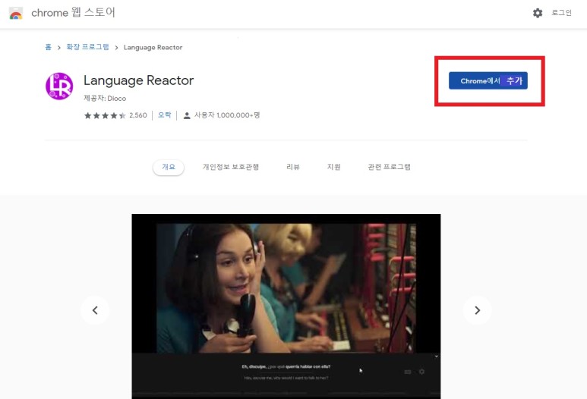Click the extension preview video thumbnail
The image size is (587, 399).
[286, 306]
